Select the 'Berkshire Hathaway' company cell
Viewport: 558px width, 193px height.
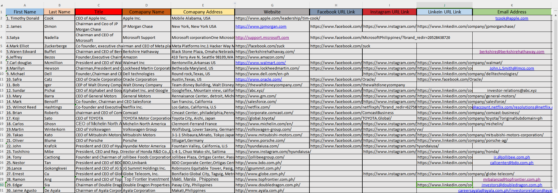(147, 51)
